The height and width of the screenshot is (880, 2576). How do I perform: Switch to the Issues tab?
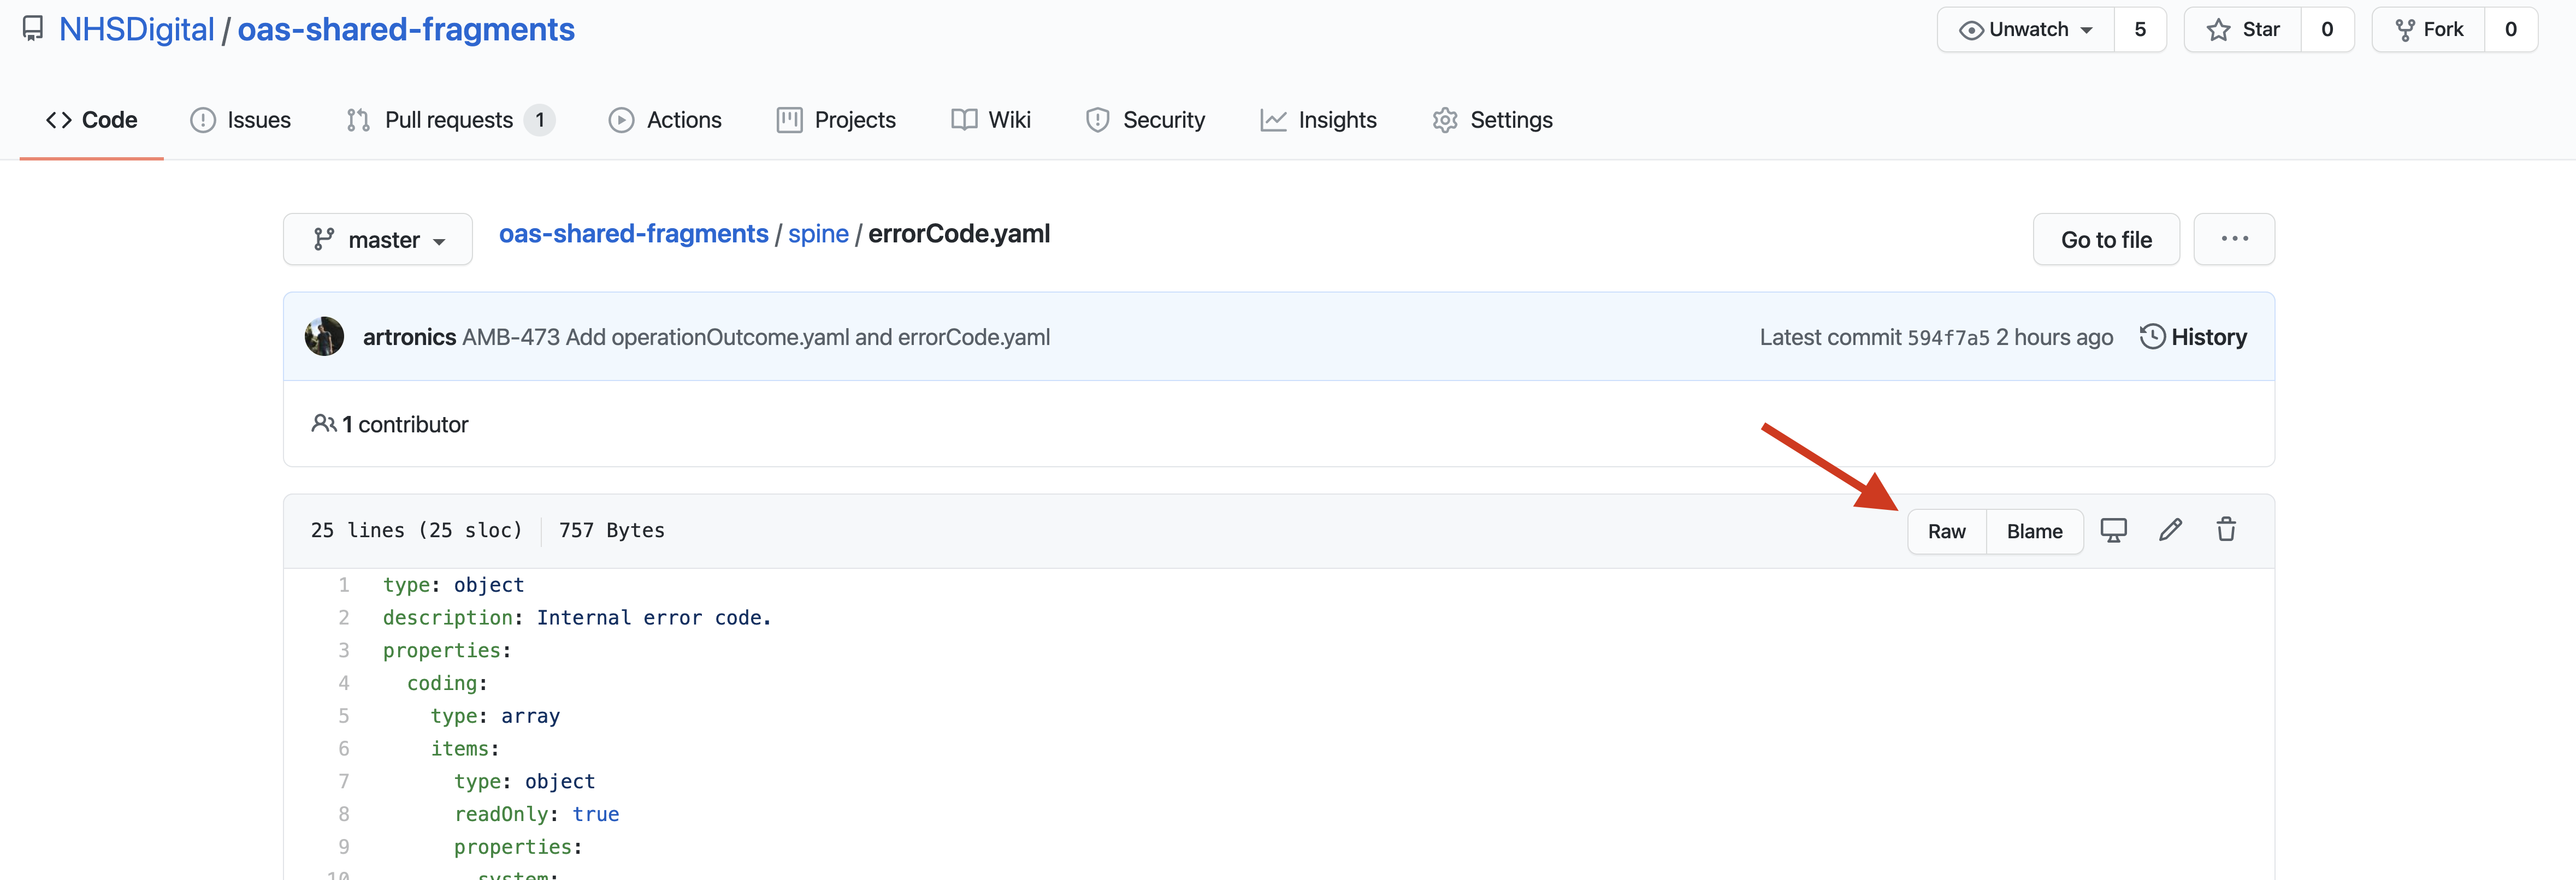pos(241,120)
